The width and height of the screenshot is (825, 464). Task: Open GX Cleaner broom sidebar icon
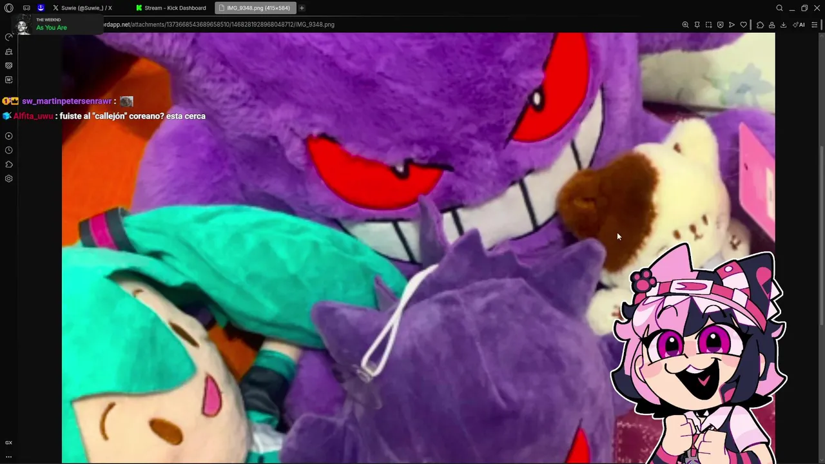coord(8,52)
